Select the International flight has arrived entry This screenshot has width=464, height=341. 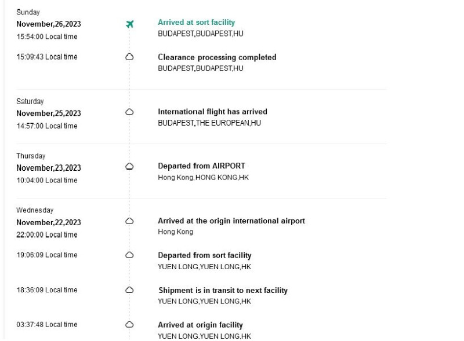(x=212, y=112)
